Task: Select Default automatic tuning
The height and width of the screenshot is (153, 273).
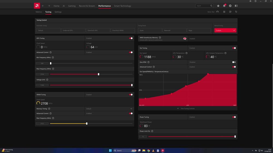Action: coord(49,31)
